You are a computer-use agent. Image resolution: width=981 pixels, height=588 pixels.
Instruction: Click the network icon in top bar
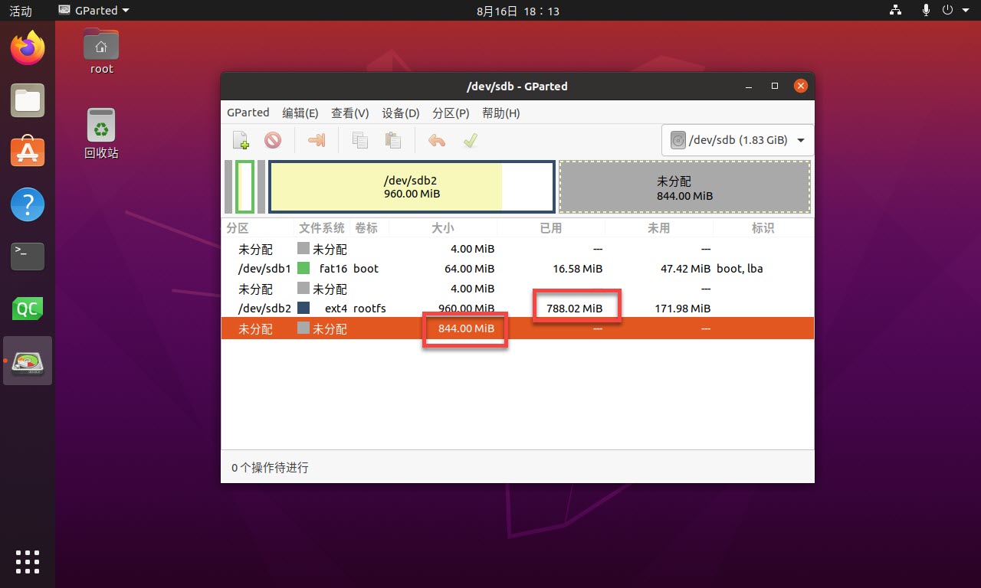click(895, 11)
